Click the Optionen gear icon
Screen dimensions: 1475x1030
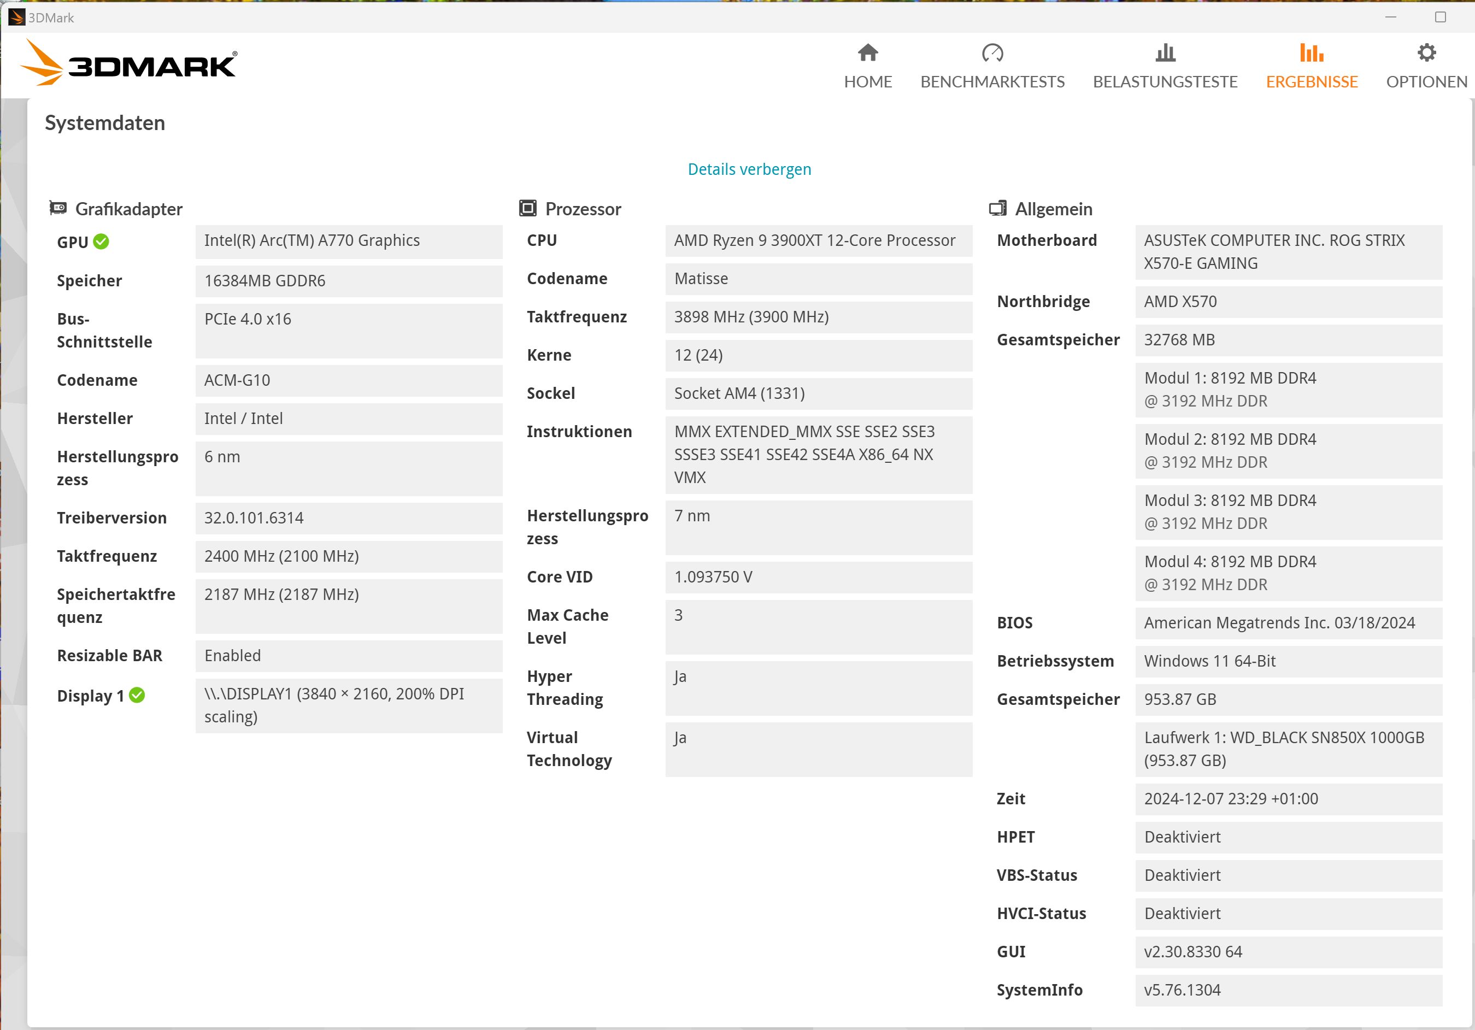[x=1426, y=52]
